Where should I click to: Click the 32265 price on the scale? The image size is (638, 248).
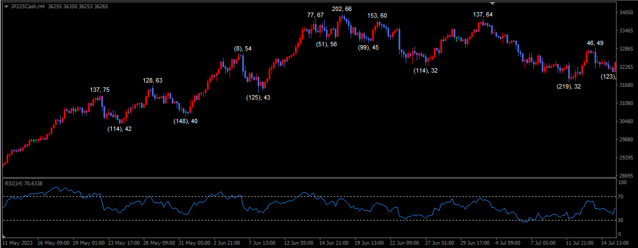[x=627, y=67]
